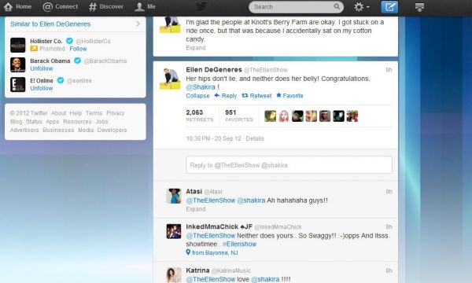Open the #Ellenshow hashtag
The width and height of the screenshot is (472, 283).
[239, 244]
